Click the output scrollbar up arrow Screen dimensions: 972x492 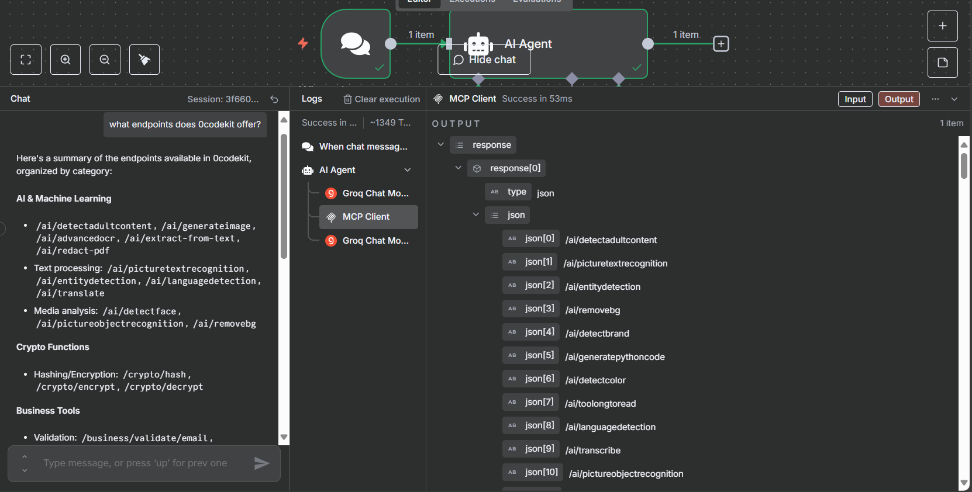[964, 144]
